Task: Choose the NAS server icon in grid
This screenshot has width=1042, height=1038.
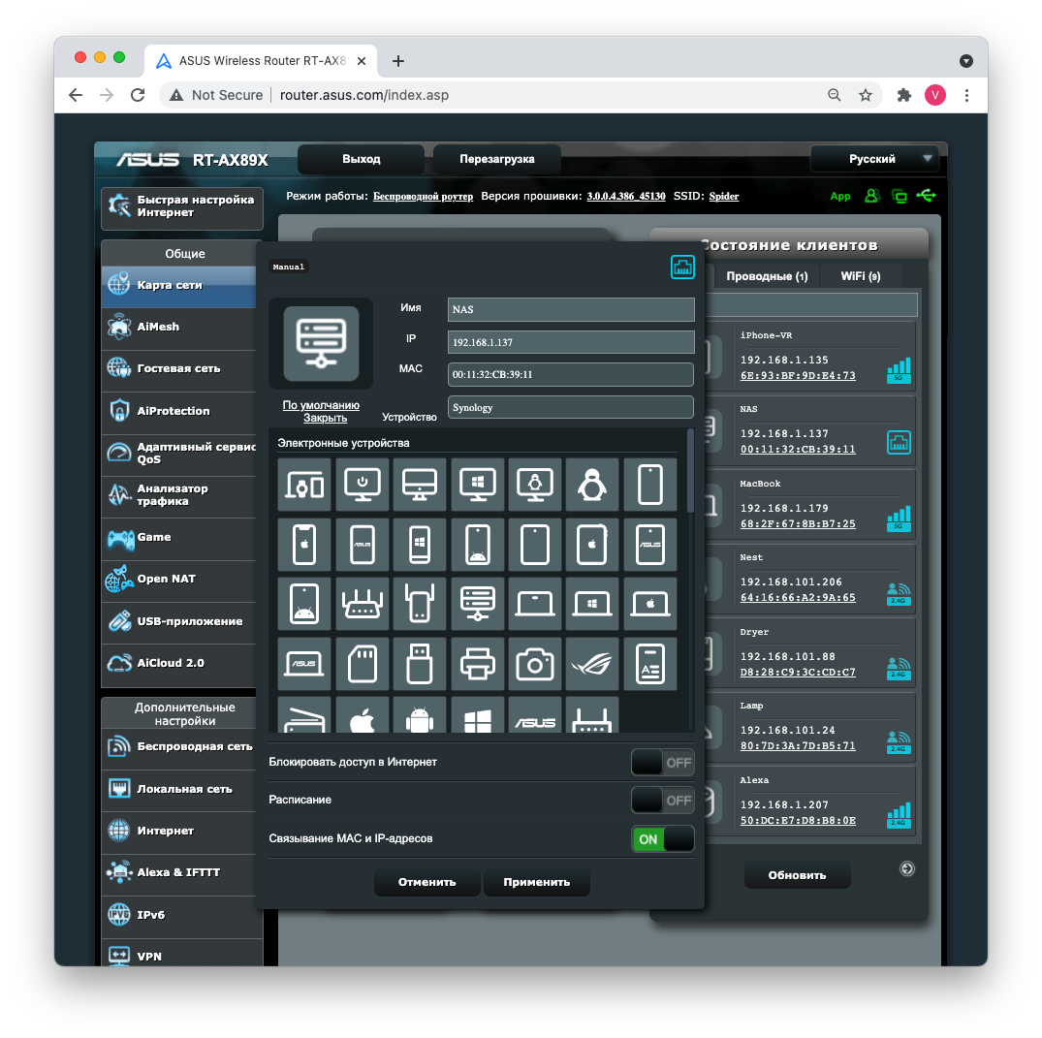Action: (x=477, y=604)
